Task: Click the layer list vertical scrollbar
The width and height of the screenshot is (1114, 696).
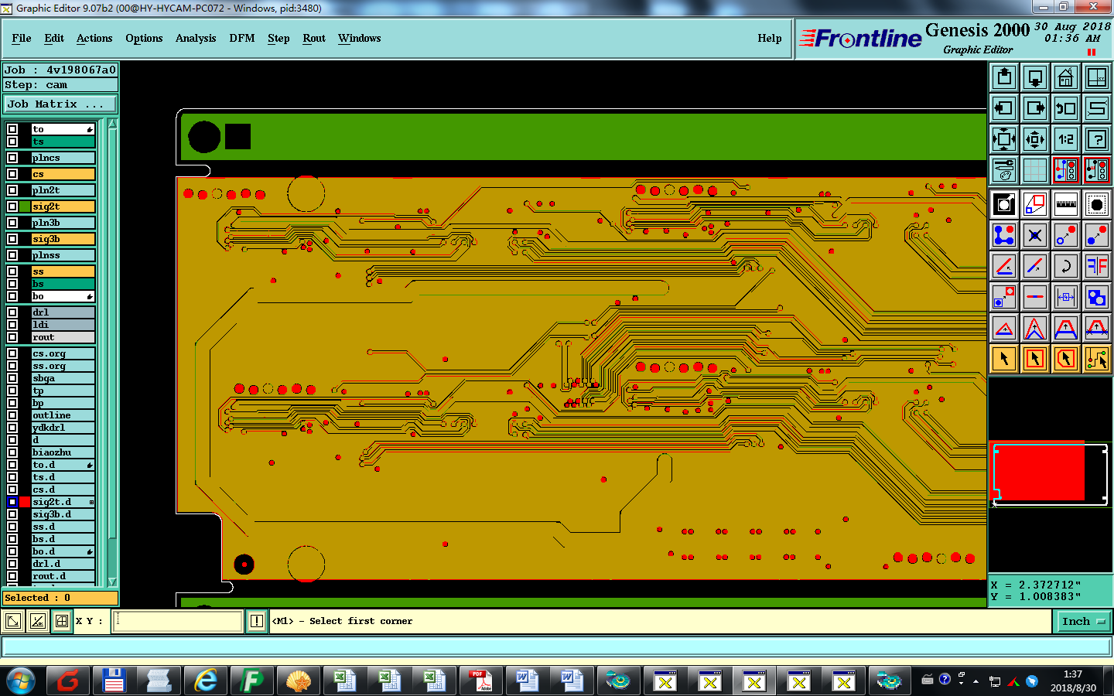Action: (113, 353)
